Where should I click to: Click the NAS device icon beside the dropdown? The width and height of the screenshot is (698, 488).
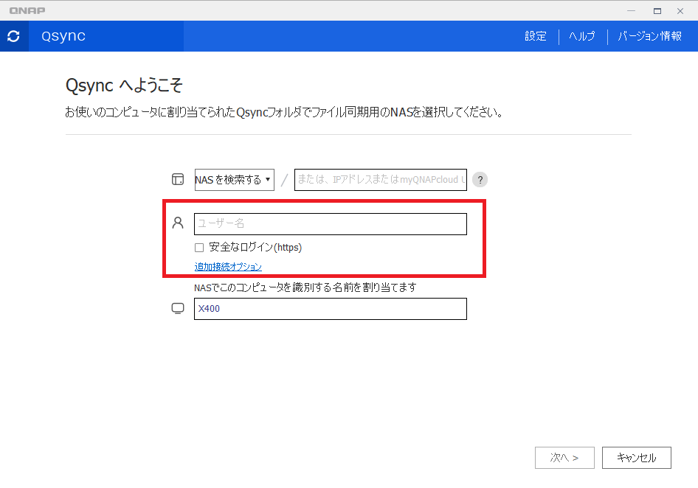pos(178,179)
